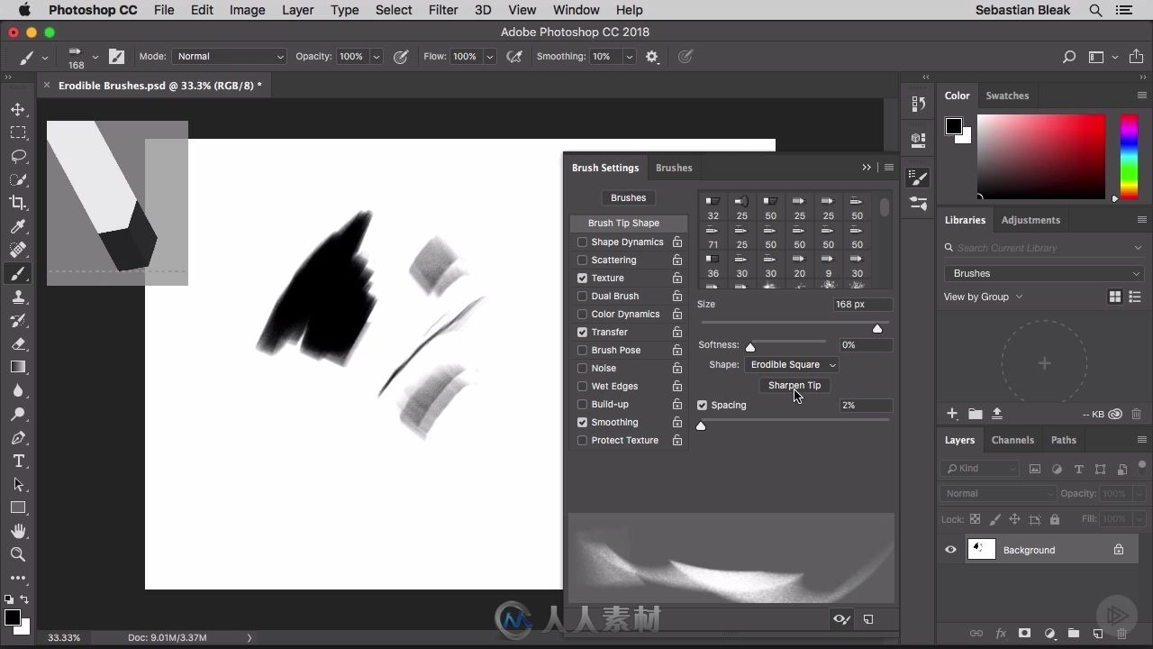Screen dimensions: 1153x649
Task: Open the Brushes library dropdown
Action: (1044, 273)
